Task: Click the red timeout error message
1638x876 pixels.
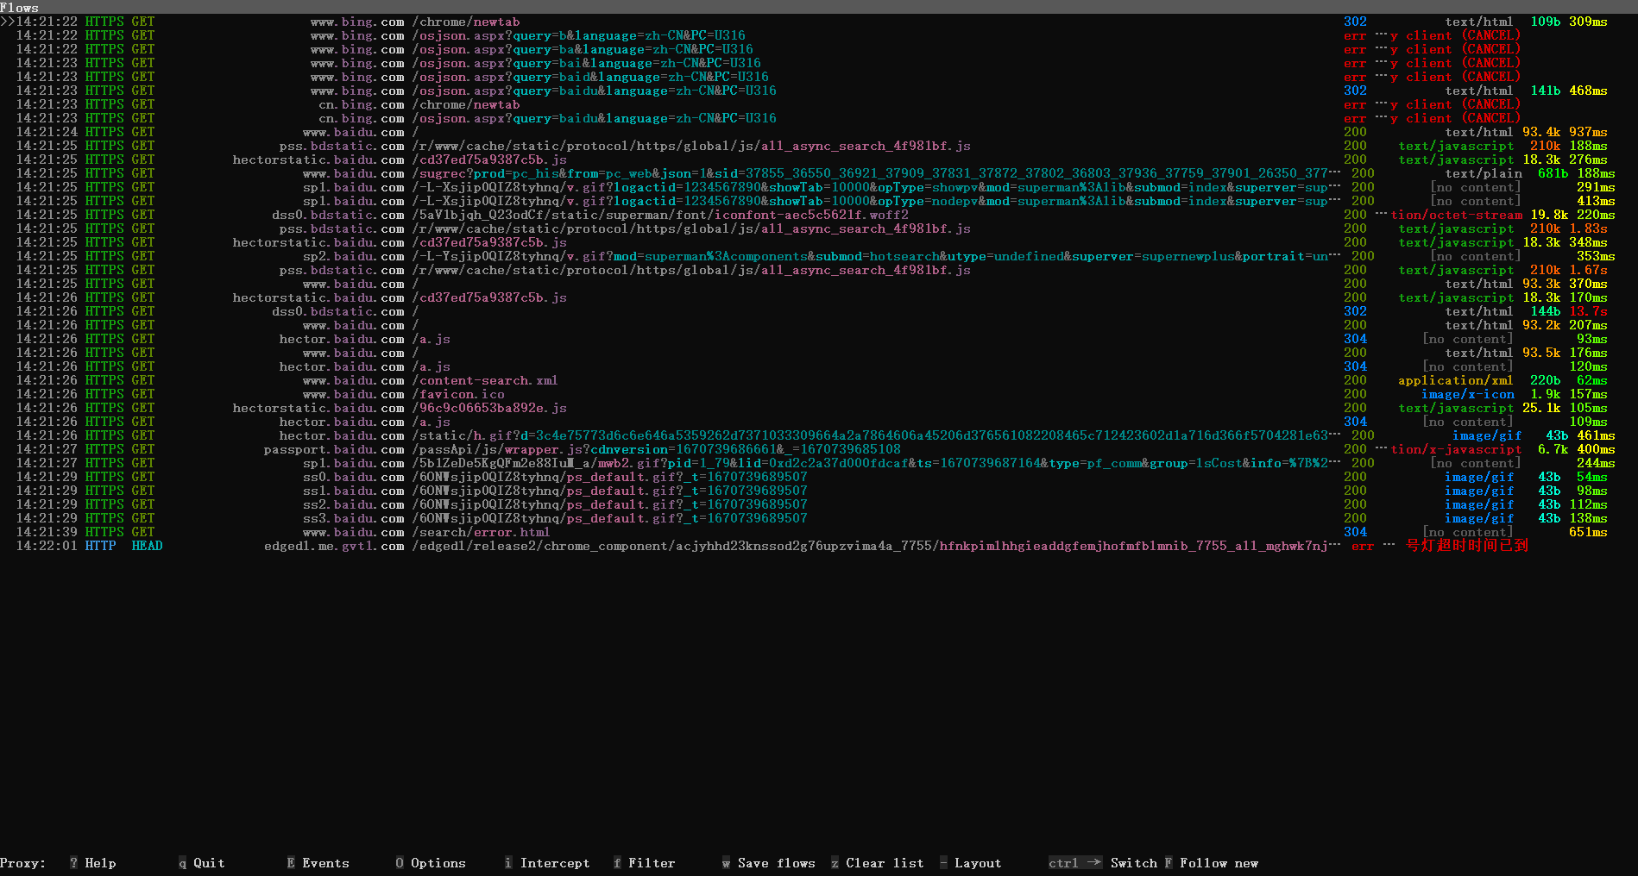Action: point(1467,546)
